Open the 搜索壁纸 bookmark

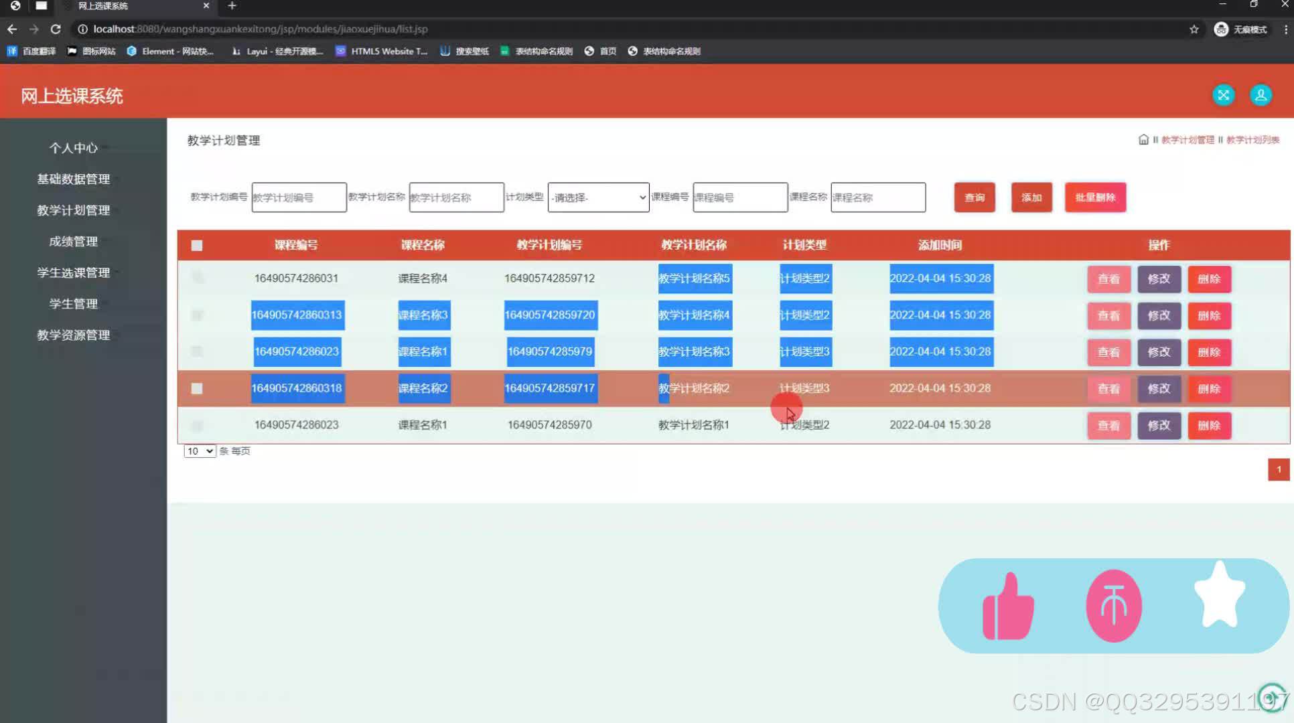pyautogui.click(x=464, y=51)
